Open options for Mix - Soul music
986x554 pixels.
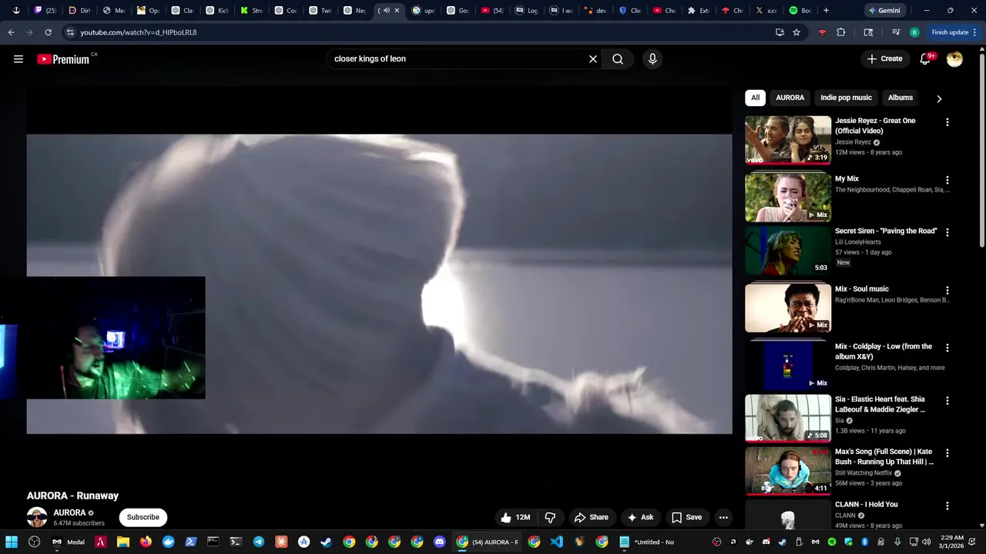point(947,291)
